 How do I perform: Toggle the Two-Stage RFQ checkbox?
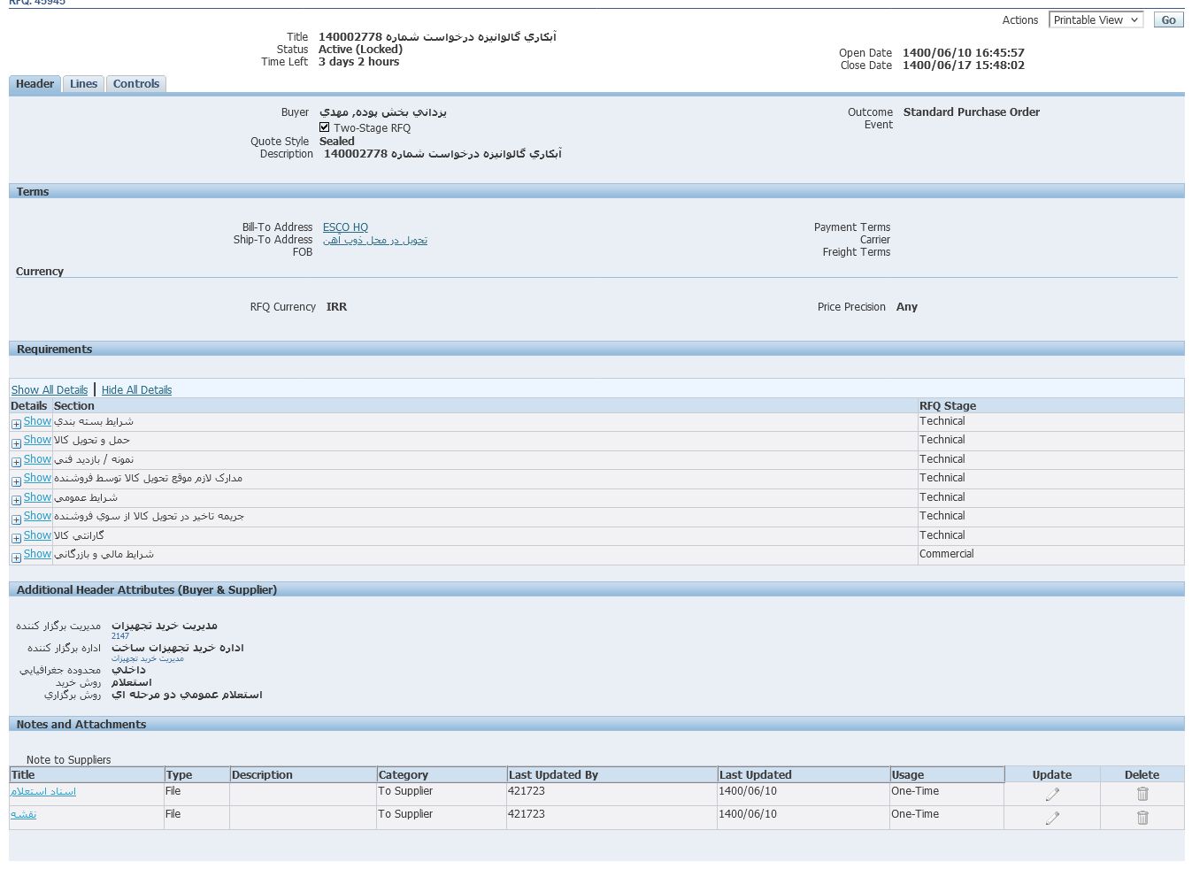click(x=325, y=127)
